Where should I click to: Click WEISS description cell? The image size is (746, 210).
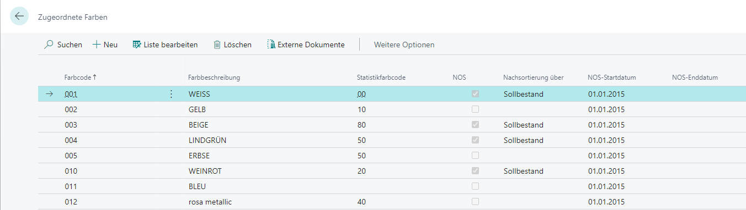(199, 94)
